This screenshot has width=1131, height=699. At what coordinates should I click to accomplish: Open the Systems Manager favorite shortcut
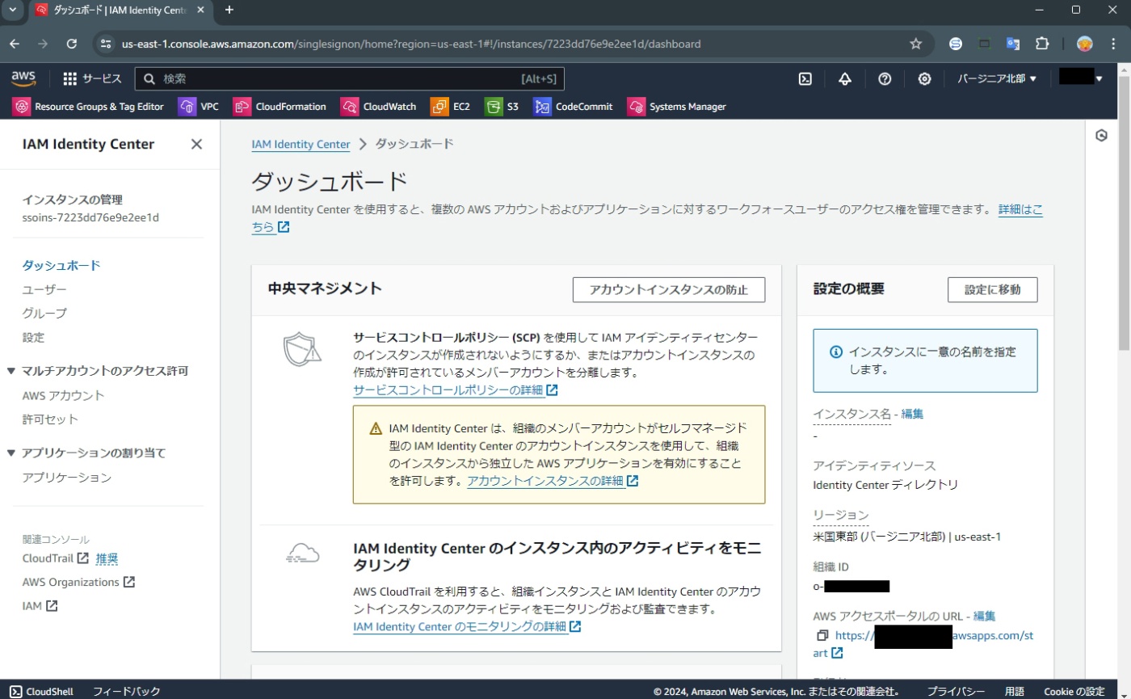[677, 106]
